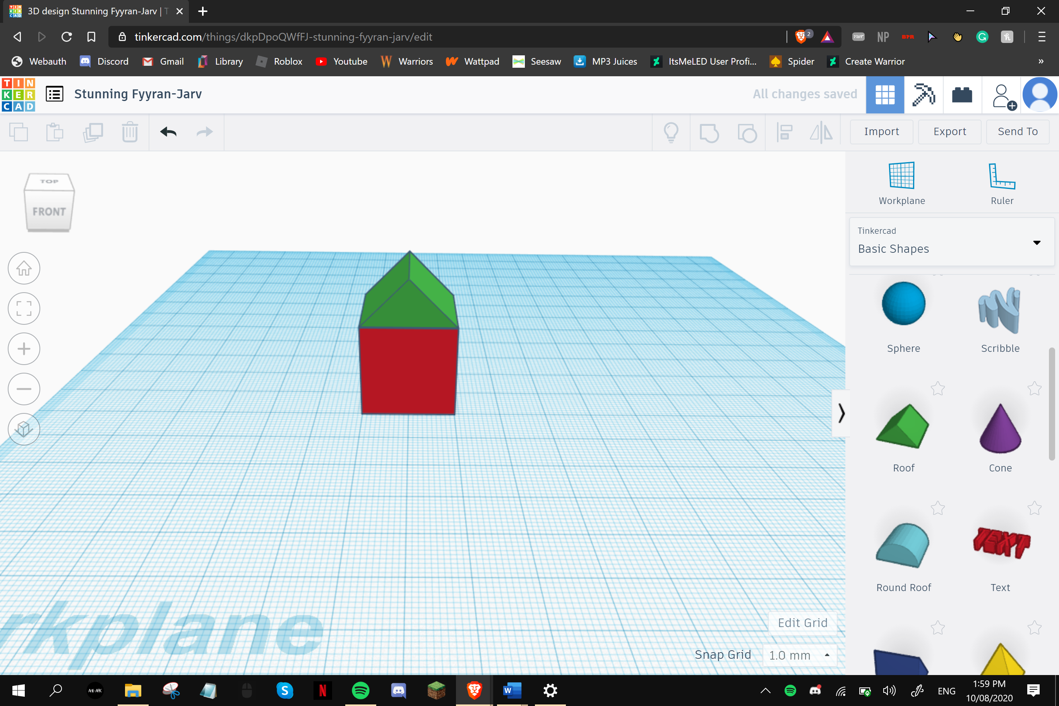Click the Send To button

(x=1018, y=132)
